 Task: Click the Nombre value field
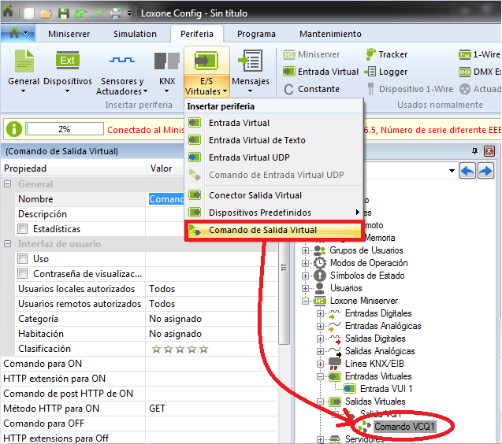(165, 199)
